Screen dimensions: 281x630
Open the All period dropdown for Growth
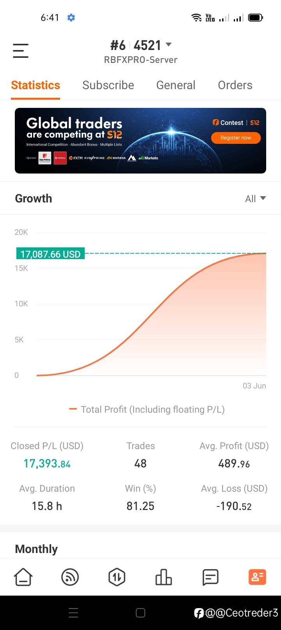pyautogui.click(x=255, y=199)
